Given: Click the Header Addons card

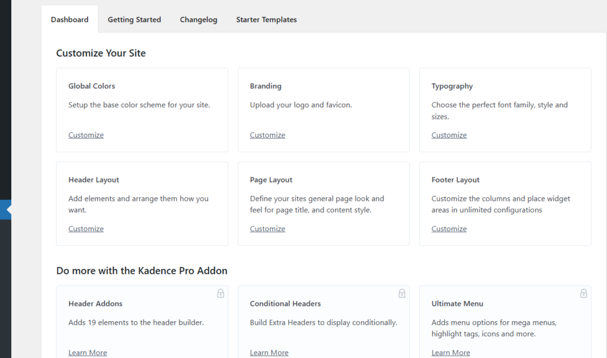Looking at the screenshot, I should [x=142, y=320].
